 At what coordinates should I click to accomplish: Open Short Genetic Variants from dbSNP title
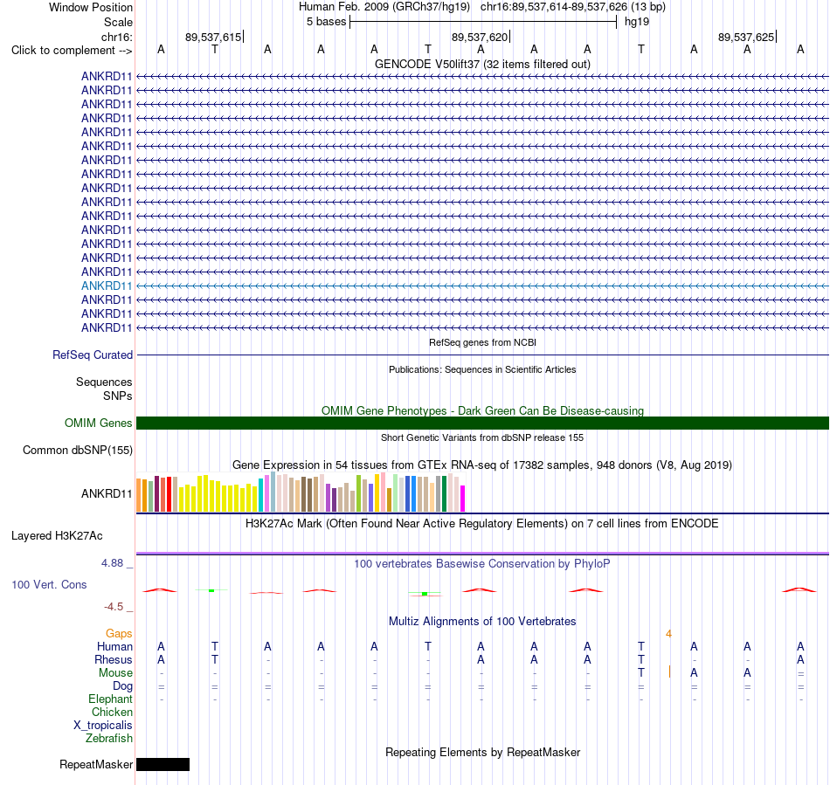[x=482, y=438]
